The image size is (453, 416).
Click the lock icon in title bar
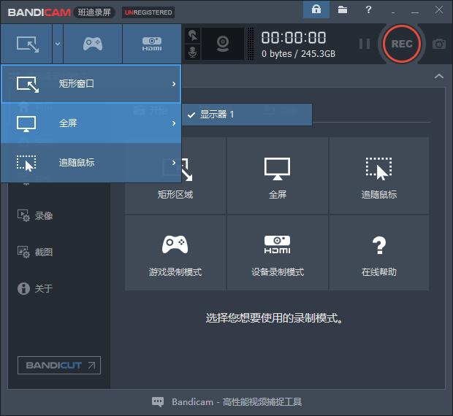pos(316,9)
